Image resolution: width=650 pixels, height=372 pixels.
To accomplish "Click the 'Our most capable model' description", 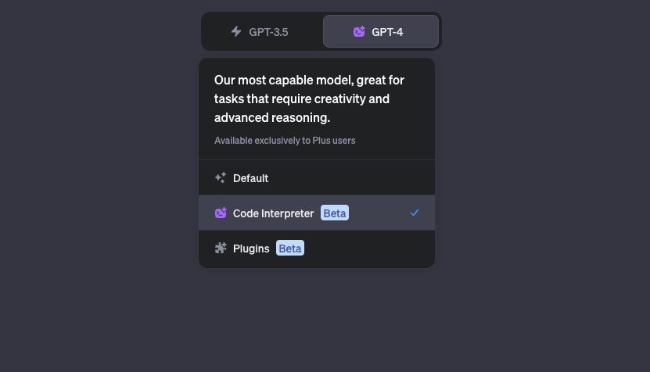I will (x=309, y=98).
